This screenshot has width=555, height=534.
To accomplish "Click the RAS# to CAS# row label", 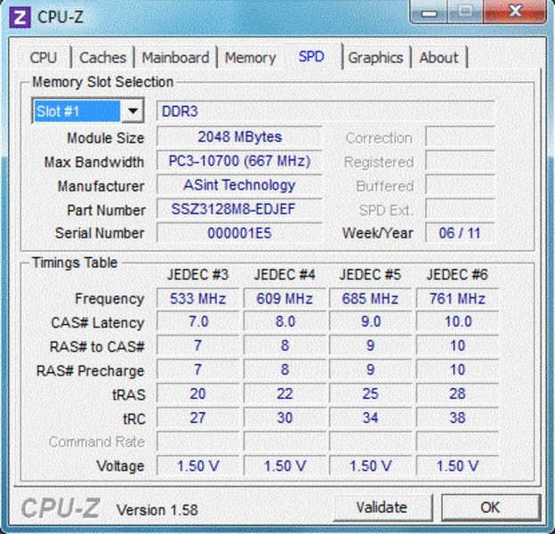I will pos(97,347).
